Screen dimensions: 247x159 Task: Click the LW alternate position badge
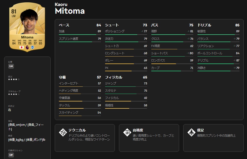[x=11, y=155]
